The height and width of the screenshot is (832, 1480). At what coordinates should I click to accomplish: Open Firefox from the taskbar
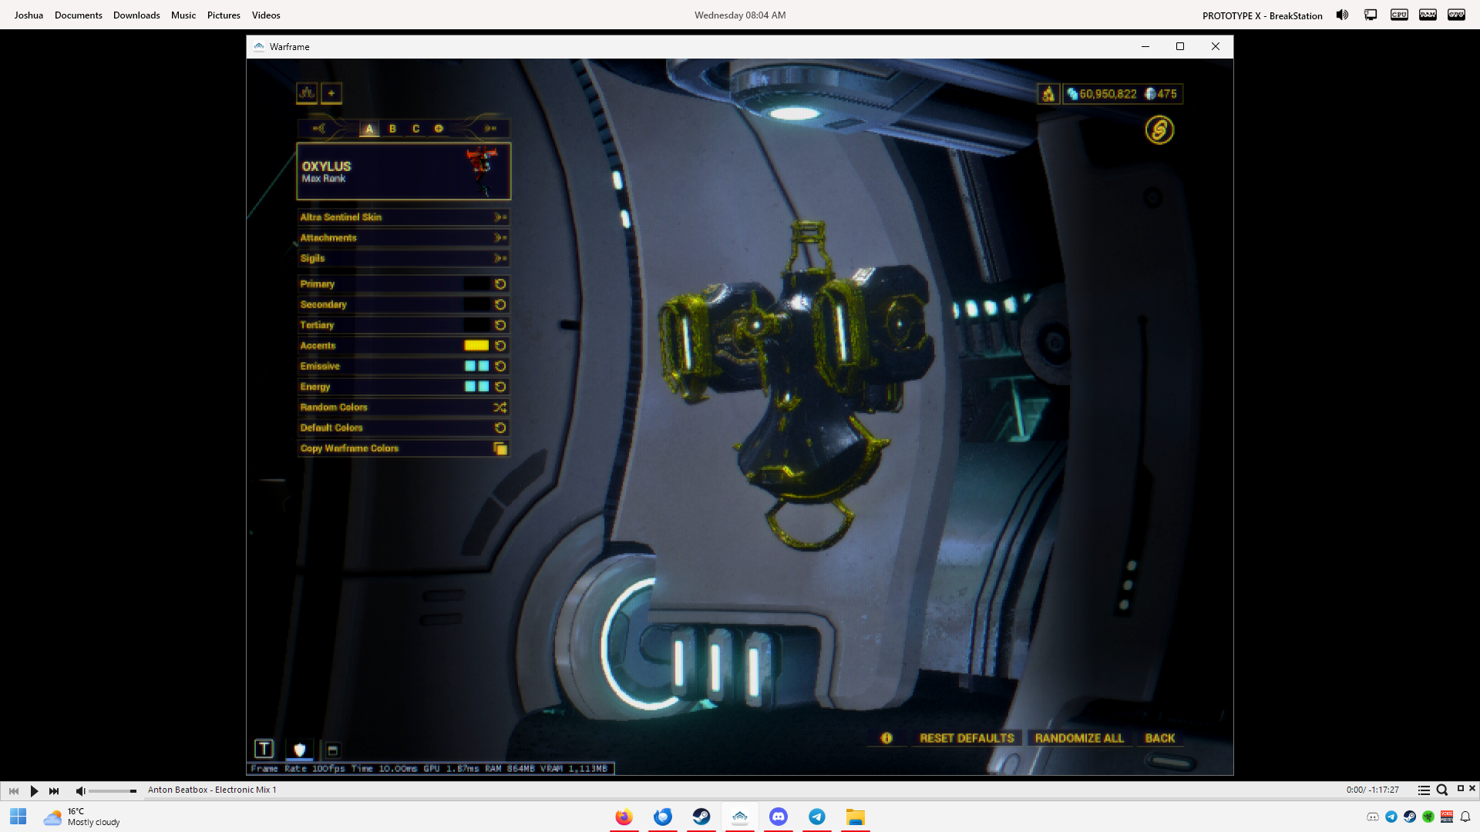[x=624, y=817]
